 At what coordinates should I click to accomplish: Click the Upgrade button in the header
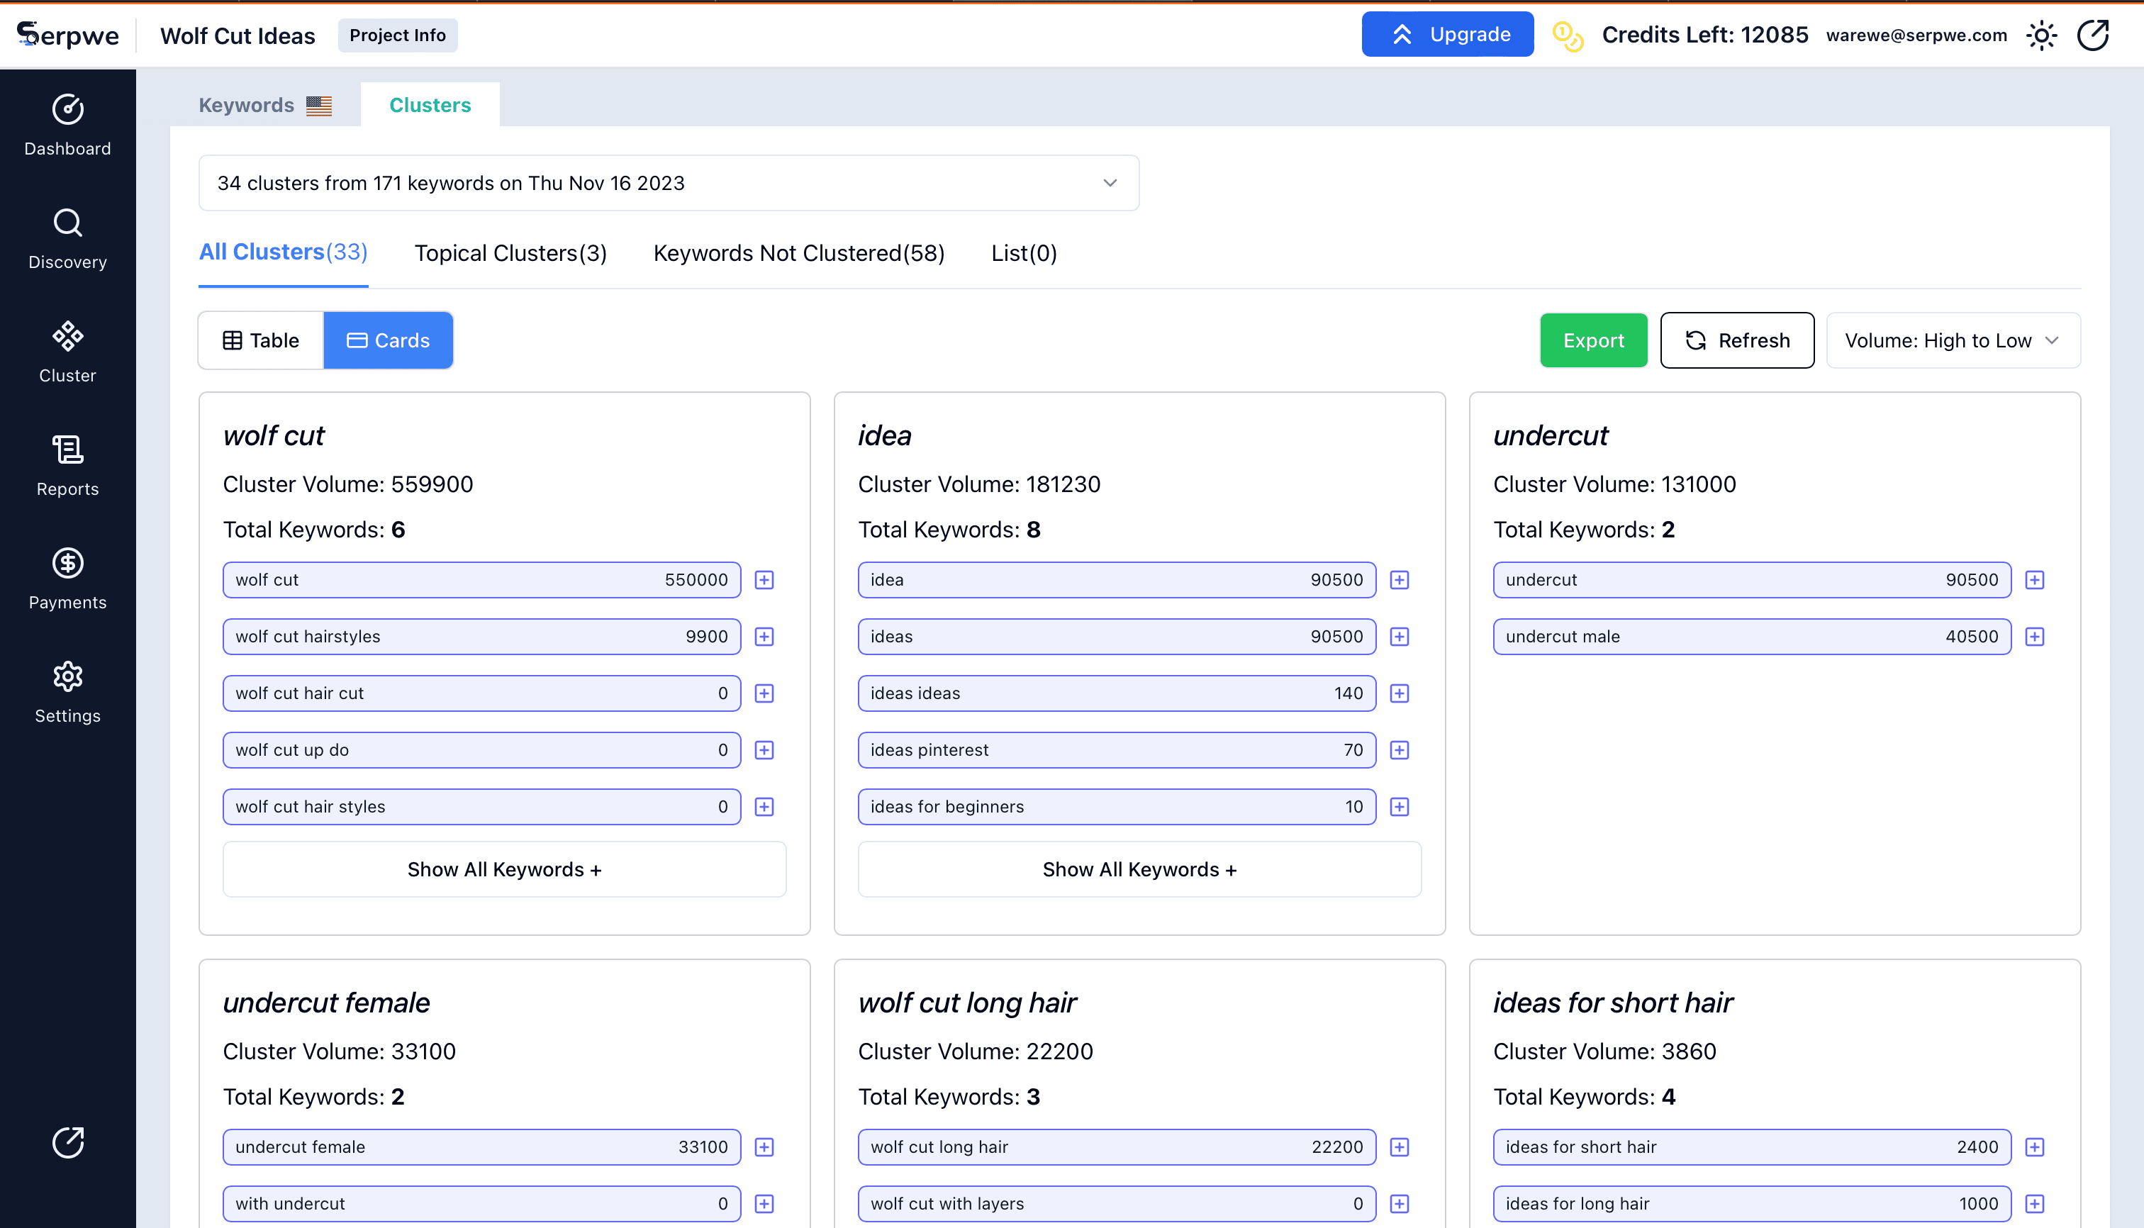(1447, 34)
